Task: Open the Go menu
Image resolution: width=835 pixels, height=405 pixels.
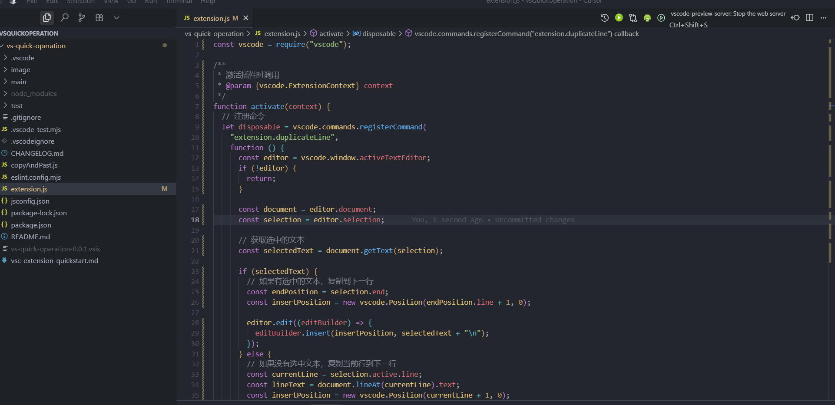Action: pos(132,1)
